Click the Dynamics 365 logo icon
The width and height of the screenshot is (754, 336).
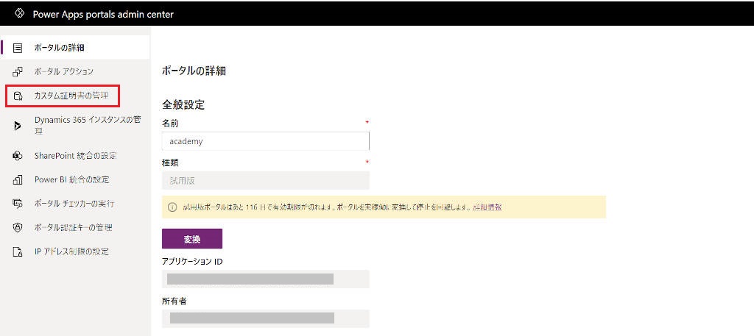pyautogui.click(x=18, y=126)
